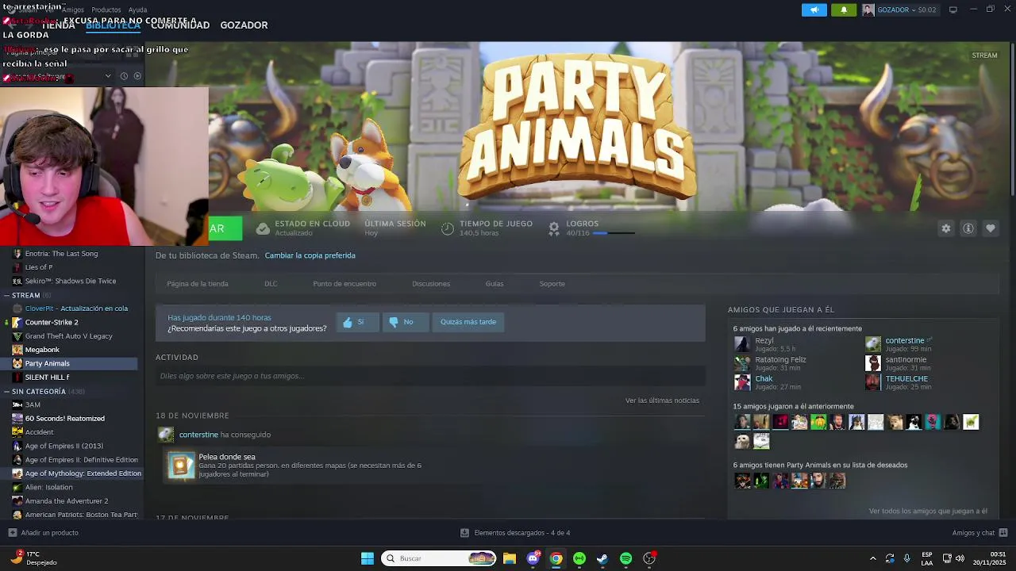
Task: Select Enotria: The Last Song
Action: coord(61,254)
